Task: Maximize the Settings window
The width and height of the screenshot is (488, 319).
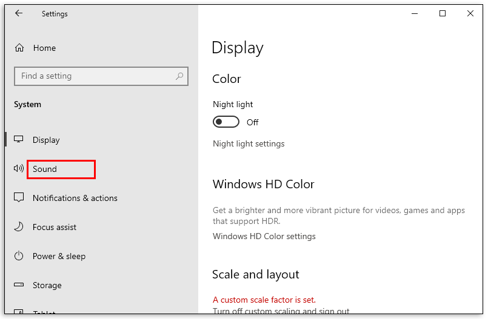Action: (443, 13)
